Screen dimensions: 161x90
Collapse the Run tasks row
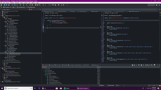click(44, 75)
